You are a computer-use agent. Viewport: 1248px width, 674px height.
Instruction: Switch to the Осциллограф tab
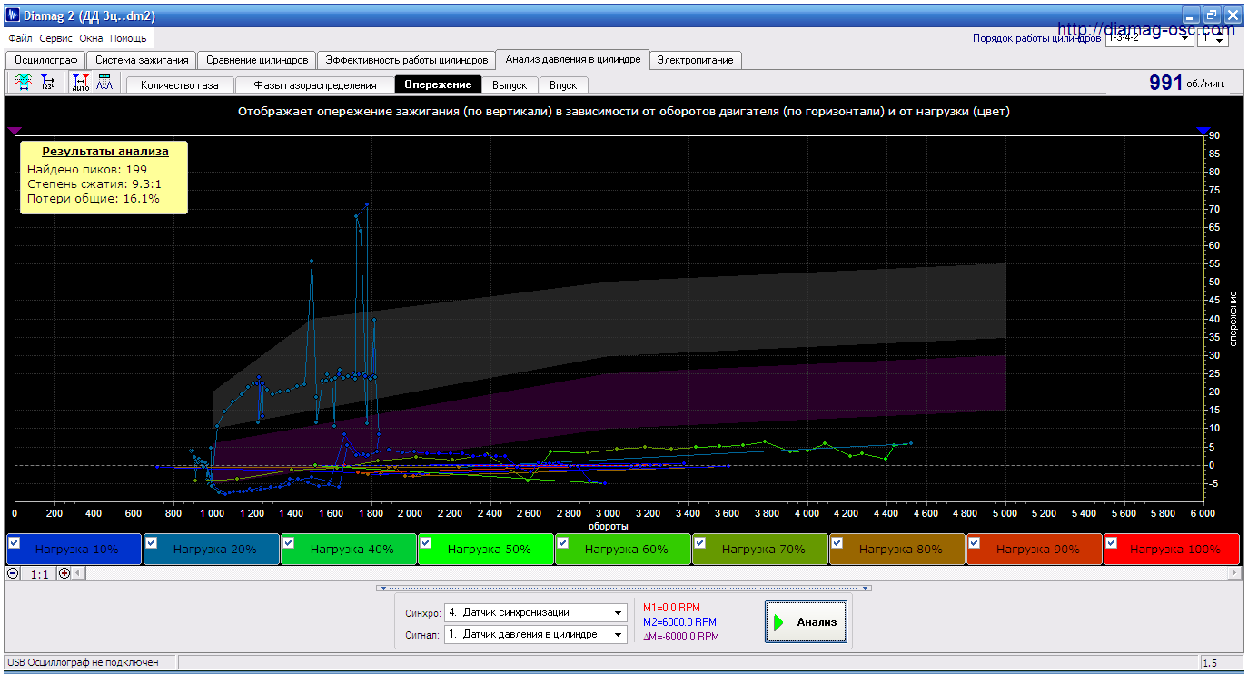(45, 60)
